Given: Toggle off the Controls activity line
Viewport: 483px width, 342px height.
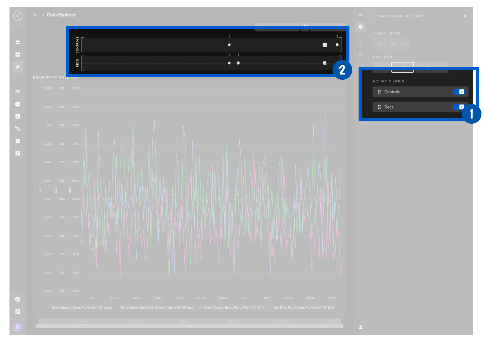Looking at the screenshot, I should point(459,92).
